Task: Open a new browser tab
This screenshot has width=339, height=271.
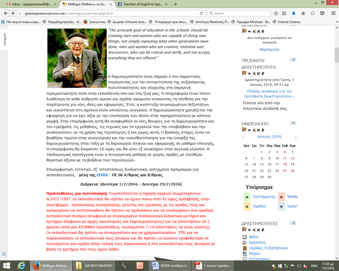Action: [x=175, y=4]
